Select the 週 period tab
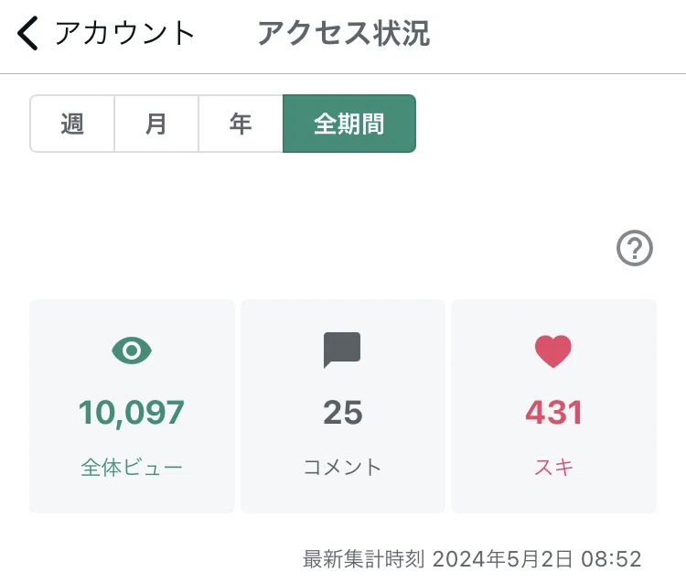Screen dimensions: 686x583 [72, 124]
